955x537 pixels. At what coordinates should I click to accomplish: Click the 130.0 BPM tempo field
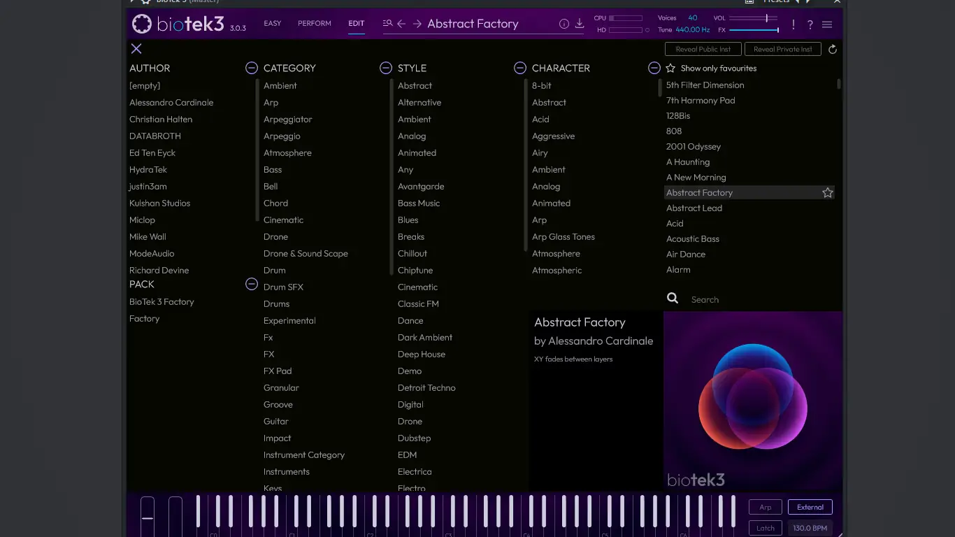[810, 528]
